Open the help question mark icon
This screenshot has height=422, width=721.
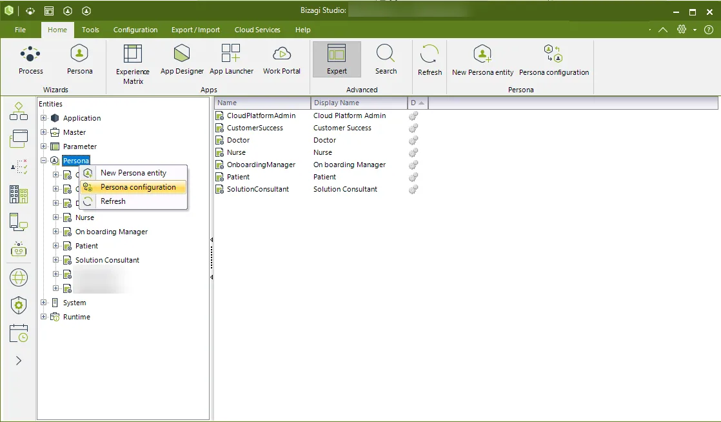point(709,30)
